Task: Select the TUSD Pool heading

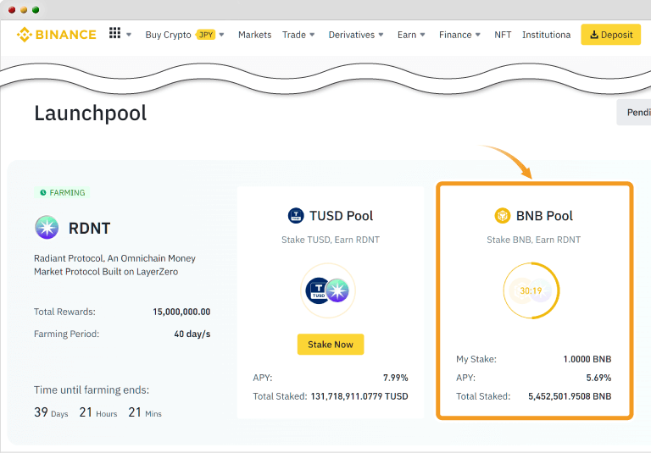Action: 342,216
